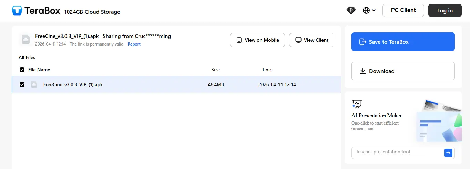
Task: Click the 2026-04-11 12:14 row time
Action: coord(277,84)
